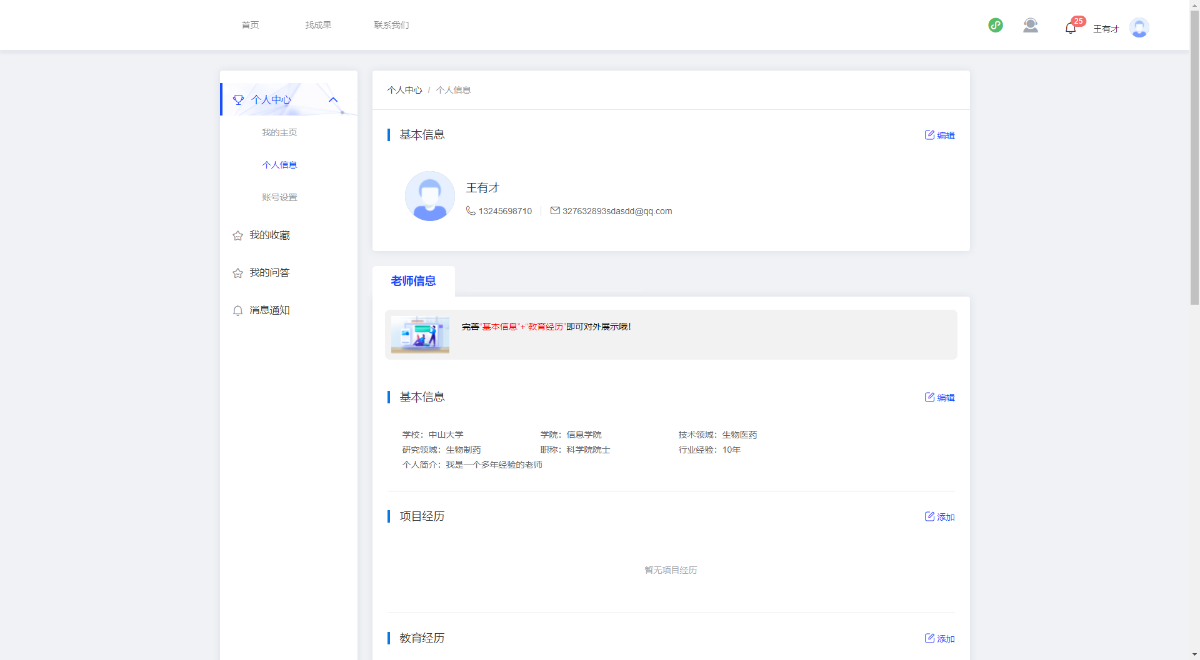Click the star icon next to 我的收藏
1200x660 pixels.
pyautogui.click(x=237, y=235)
